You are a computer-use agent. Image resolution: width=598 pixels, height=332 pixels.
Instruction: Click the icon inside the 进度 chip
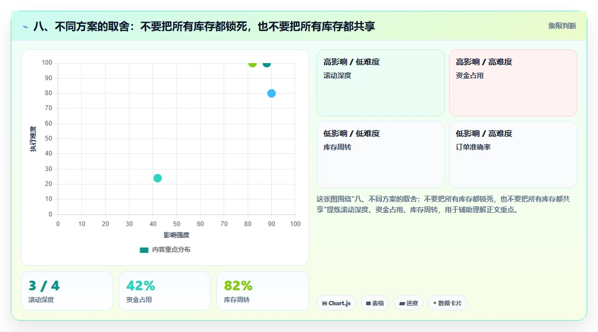[x=402, y=303]
